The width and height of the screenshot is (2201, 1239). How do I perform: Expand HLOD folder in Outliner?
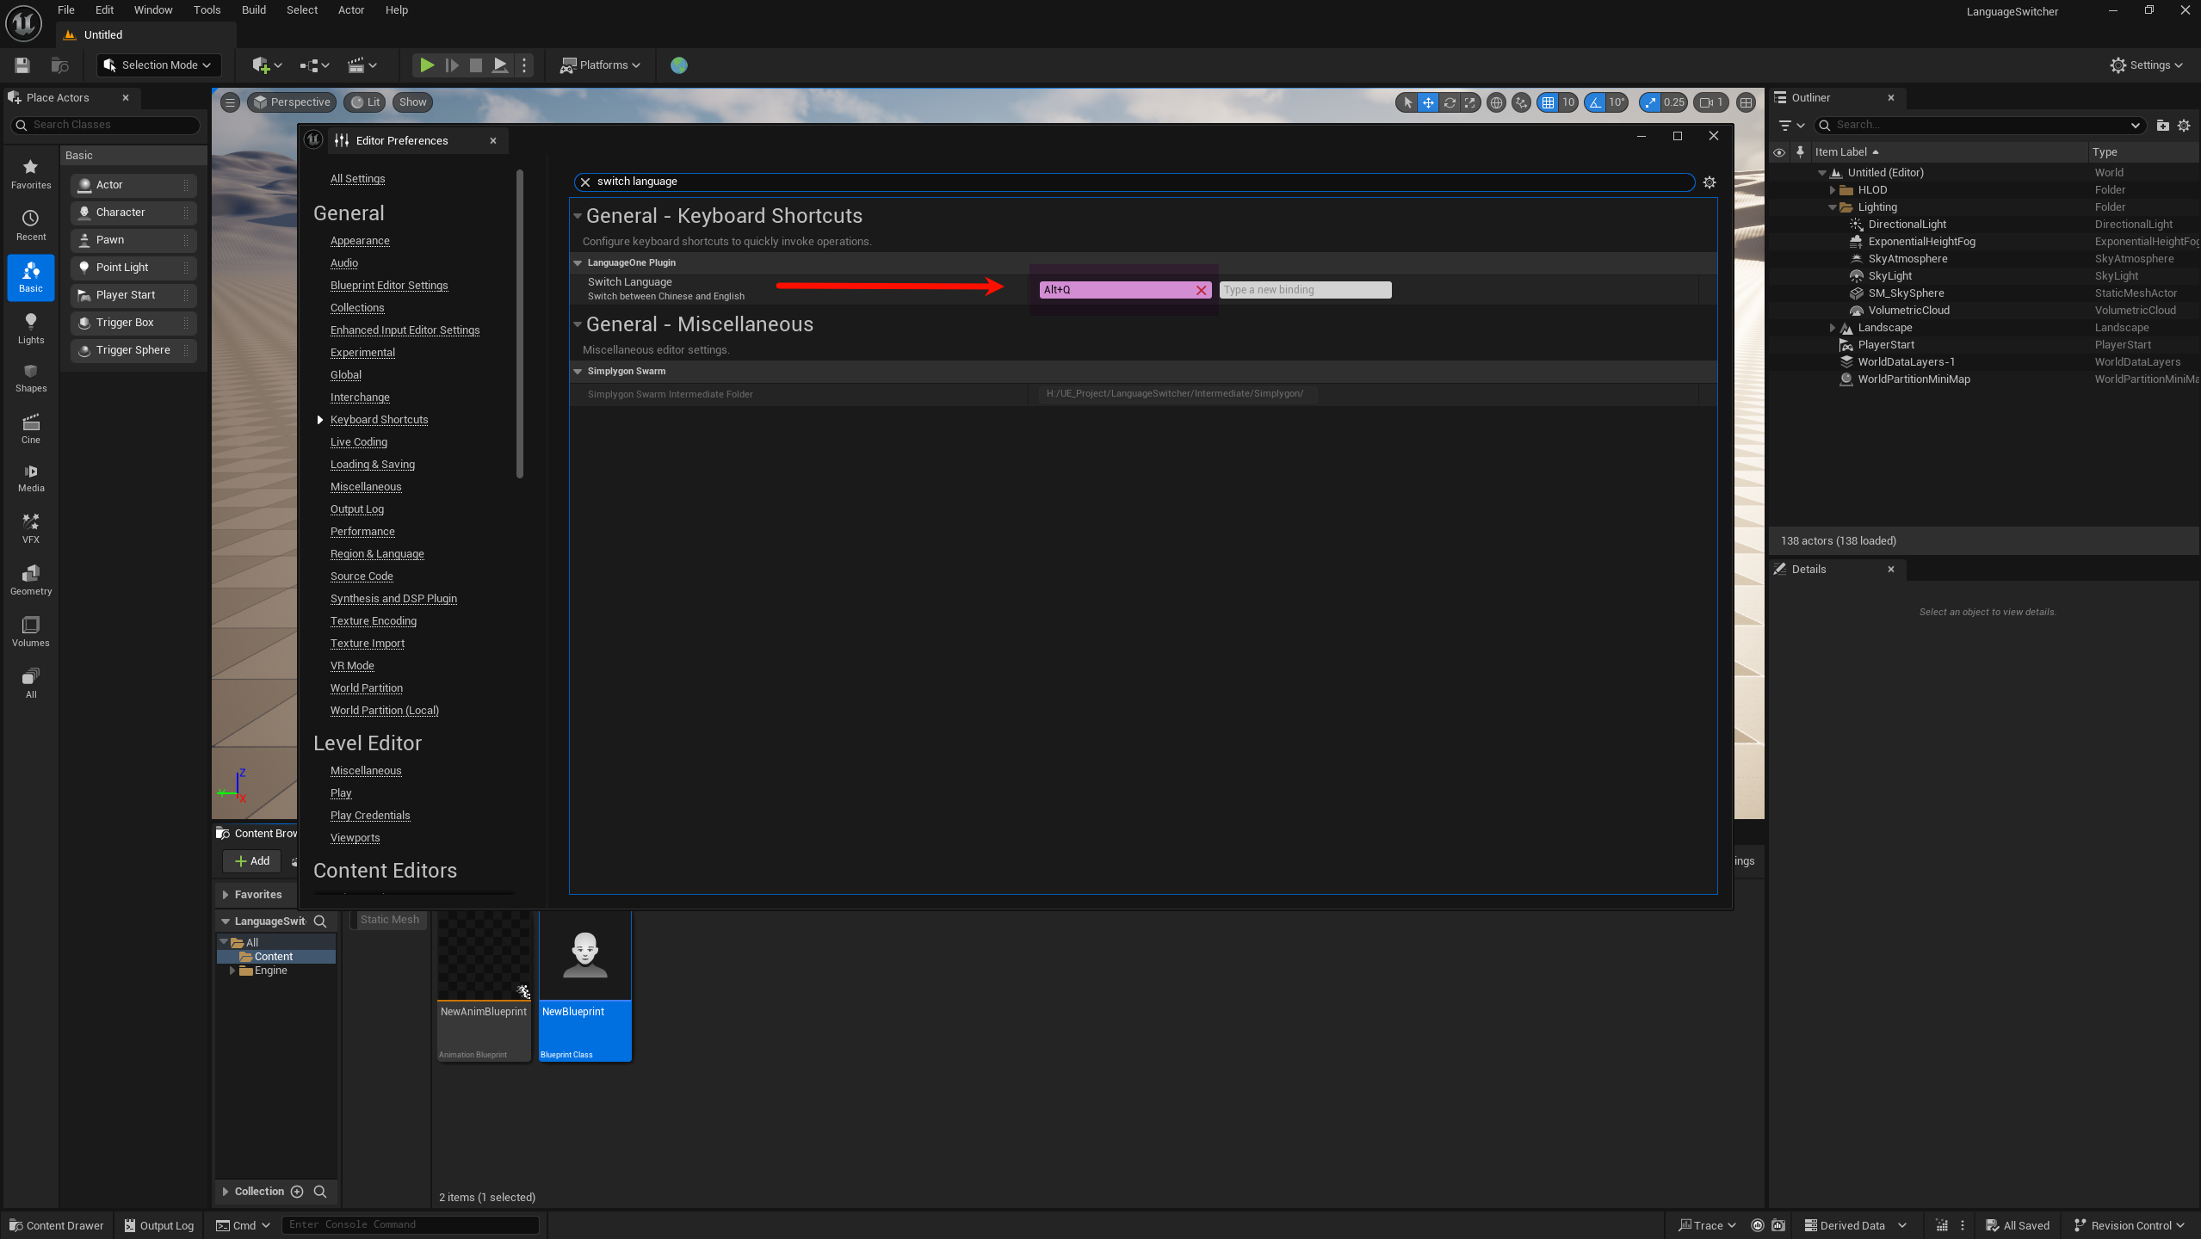1832,190
